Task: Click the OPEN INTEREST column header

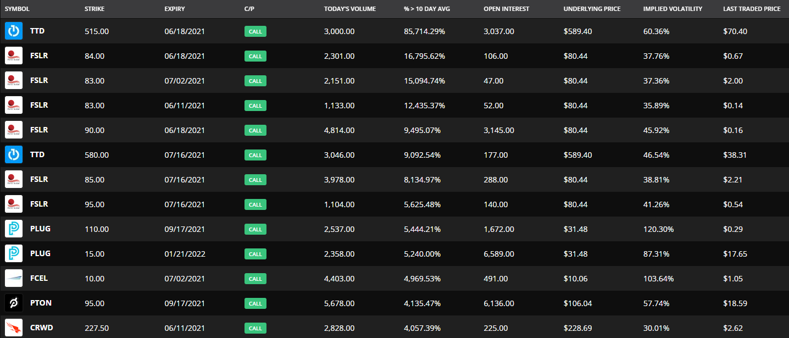Action: [x=506, y=9]
